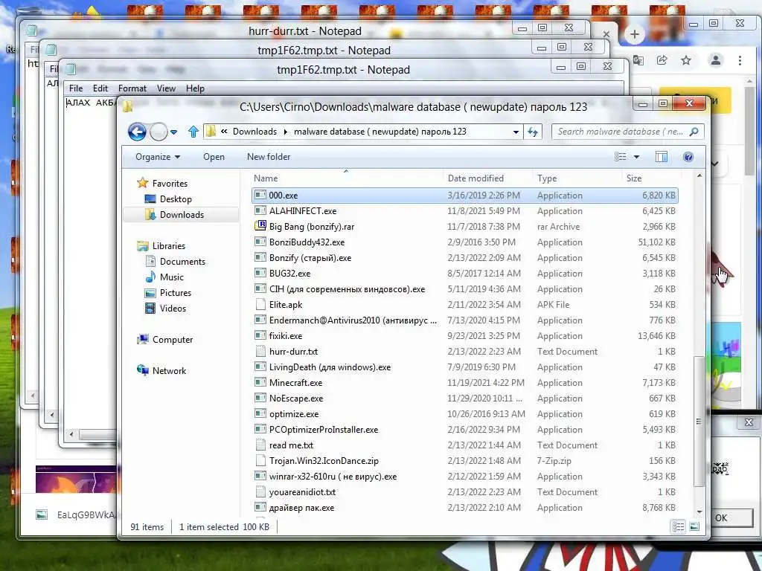Click the browser bookmark star icon
The image size is (762, 571).
point(685,60)
